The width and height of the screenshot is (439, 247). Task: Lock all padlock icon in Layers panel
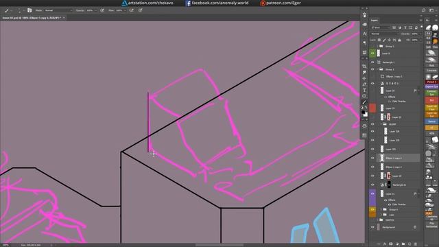click(x=399, y=40)
